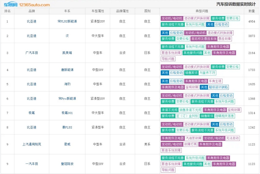Select the complaint count 4954

251,22
